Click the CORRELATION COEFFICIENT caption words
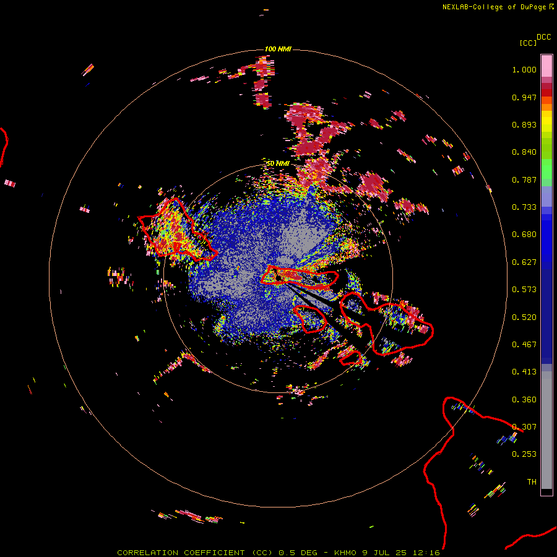 [x=181, y=553]
